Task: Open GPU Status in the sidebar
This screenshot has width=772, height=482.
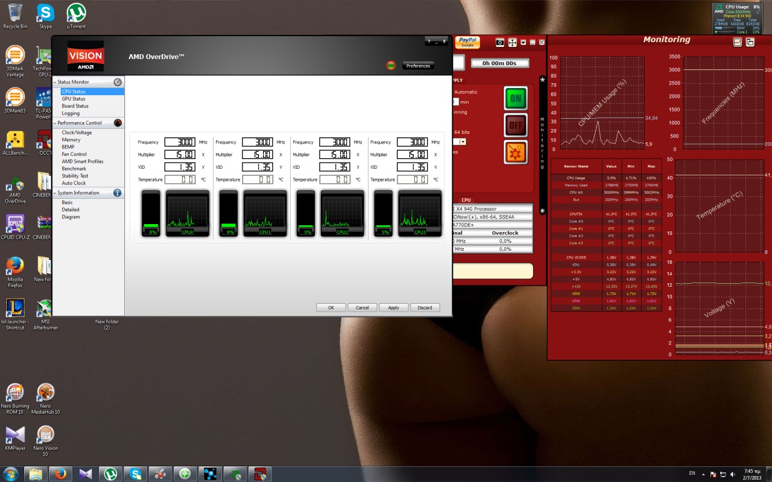Action: (x=74, y=99)
